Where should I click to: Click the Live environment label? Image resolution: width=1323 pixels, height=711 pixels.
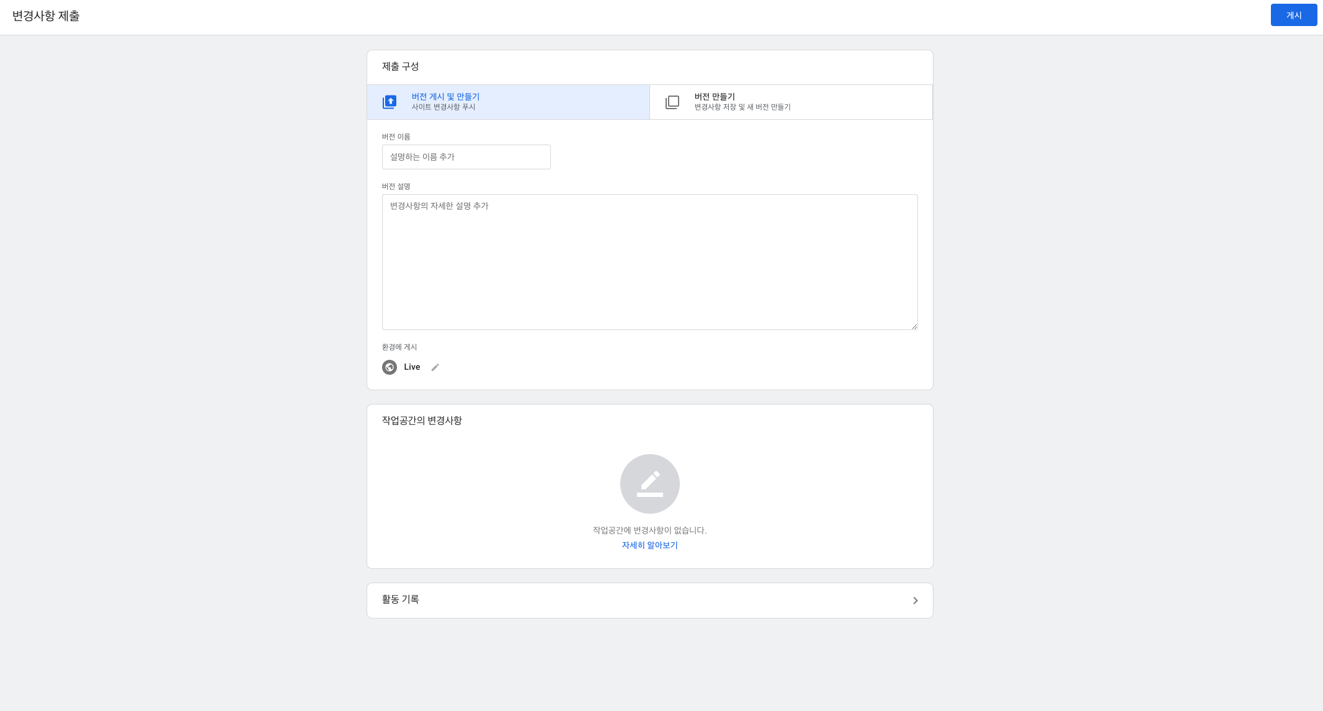click(412, 367)
